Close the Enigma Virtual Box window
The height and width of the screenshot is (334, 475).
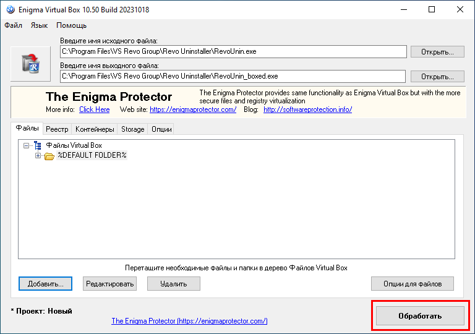click(460, 9)
